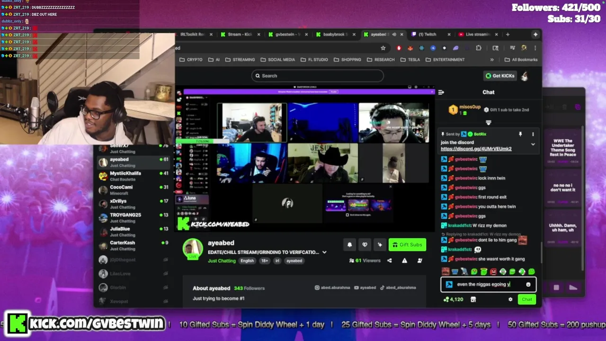This screenshot has height=341, width=606.
Task: Click the Just Chatting category link
Action: (x=222, y=261)
